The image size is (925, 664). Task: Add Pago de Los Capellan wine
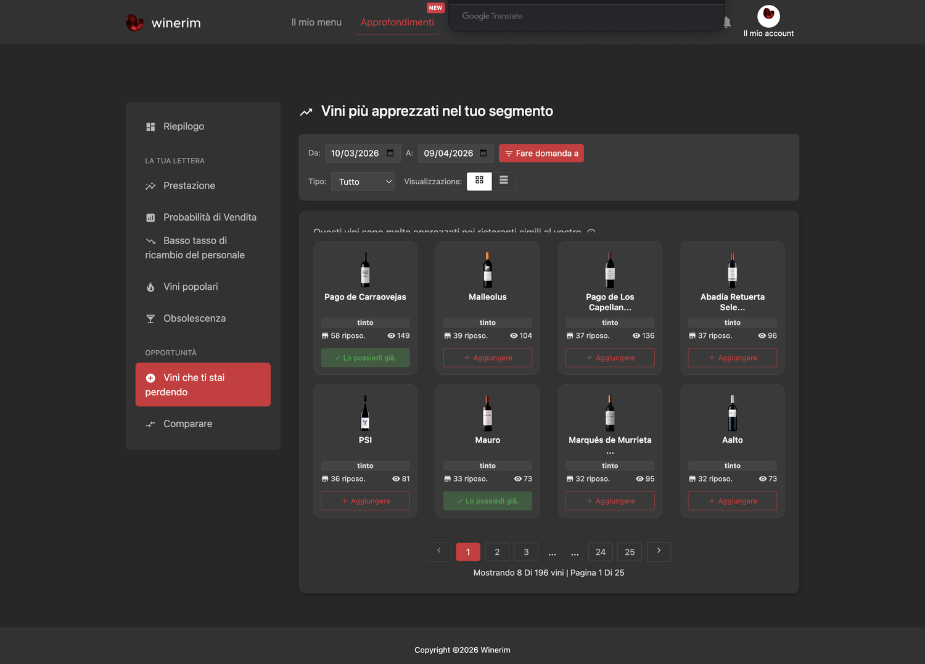(x=610, y=358)
